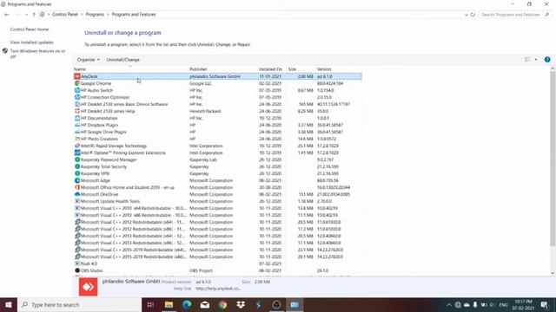Click the AnyDesk help link URL
Screen dimensions: 556x312
[x=218, y=289]
